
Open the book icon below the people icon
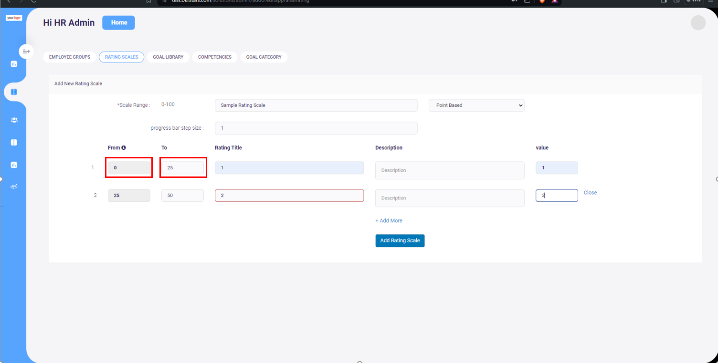[14, 142]
